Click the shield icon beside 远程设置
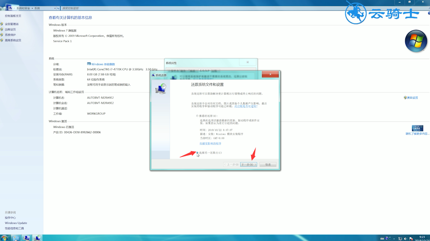The width and height of the screenshot is (430, 241). [x=2, y=29]
